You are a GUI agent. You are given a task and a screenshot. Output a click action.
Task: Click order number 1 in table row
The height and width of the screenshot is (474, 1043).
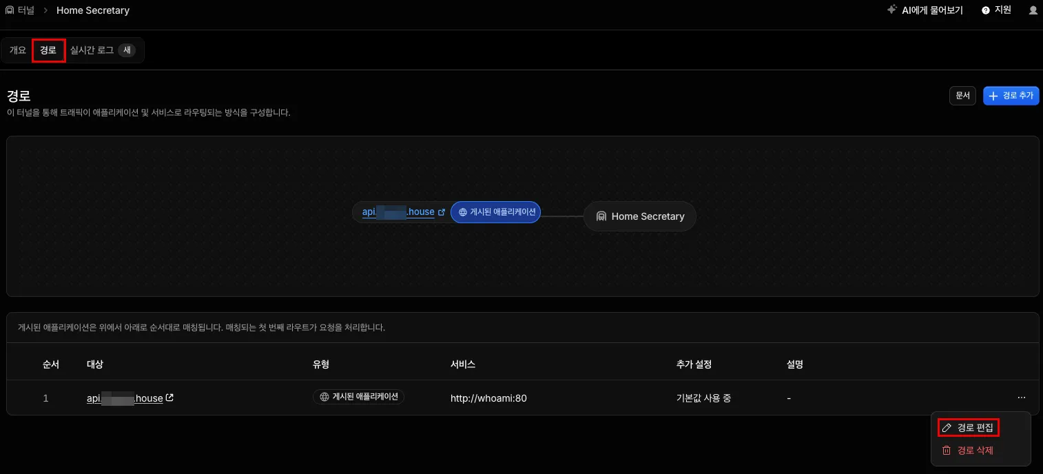[x=46, y=398]
